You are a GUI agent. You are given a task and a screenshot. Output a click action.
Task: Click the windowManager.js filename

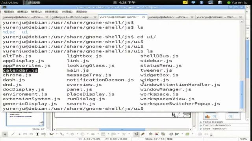(166, 89)
